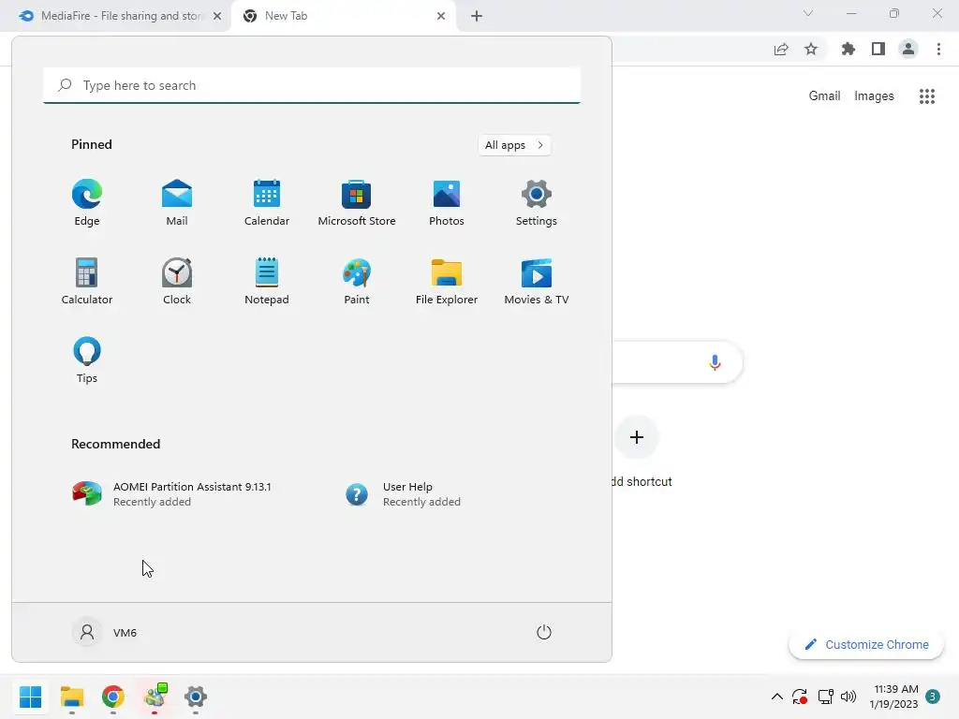Open Microsoft Store from pinned apps
Image resolution: width=959 pixels, height=719 pixels.
pos(357,203)
